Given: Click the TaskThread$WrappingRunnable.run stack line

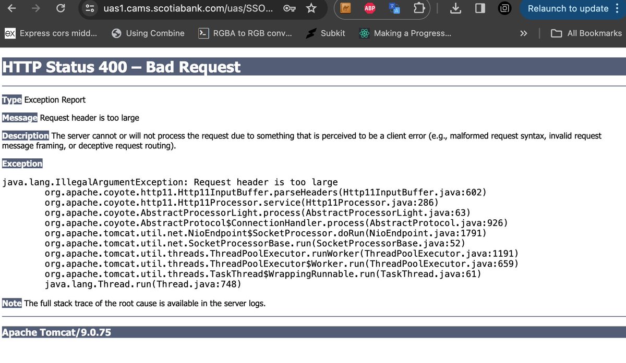Looking at the screenshot, I should click(263, 274).
